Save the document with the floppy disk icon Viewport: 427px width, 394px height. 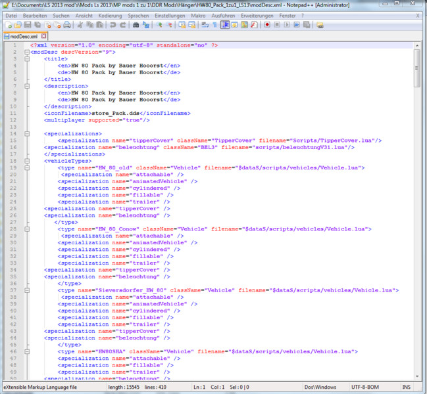(28, 25)
